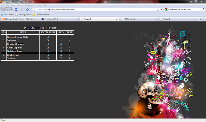Click the FITUR column header
Viewport: 206px width, 122px height.
[23, 32]
